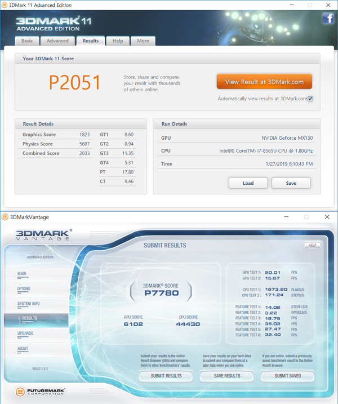Viewport: 338px width, 404px height.
Task: Minimize the 3DMark 11 window
Action: pyautogui.click(x=292, y=5)
